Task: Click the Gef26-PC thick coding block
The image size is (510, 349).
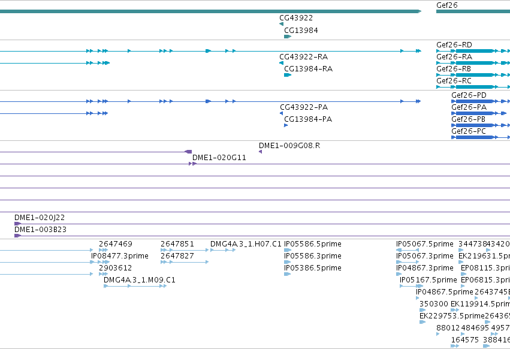Action: tap(475, 137)
